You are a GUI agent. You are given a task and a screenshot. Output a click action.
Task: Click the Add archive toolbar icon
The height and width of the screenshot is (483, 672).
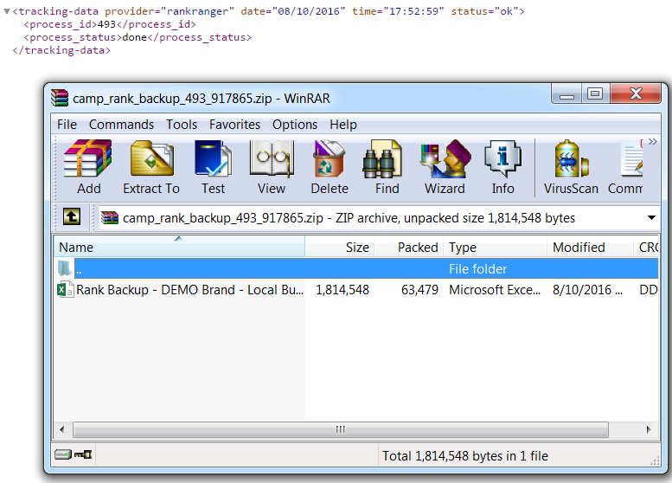[88, 168]
